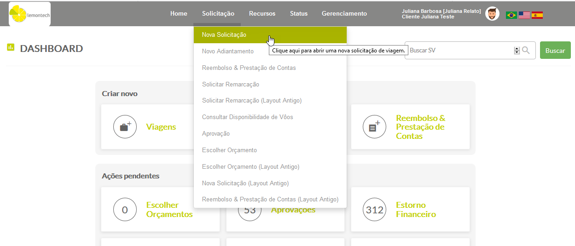
Task: Open Escolher Orçamentos pending link
Action: [x=169, y=210]
